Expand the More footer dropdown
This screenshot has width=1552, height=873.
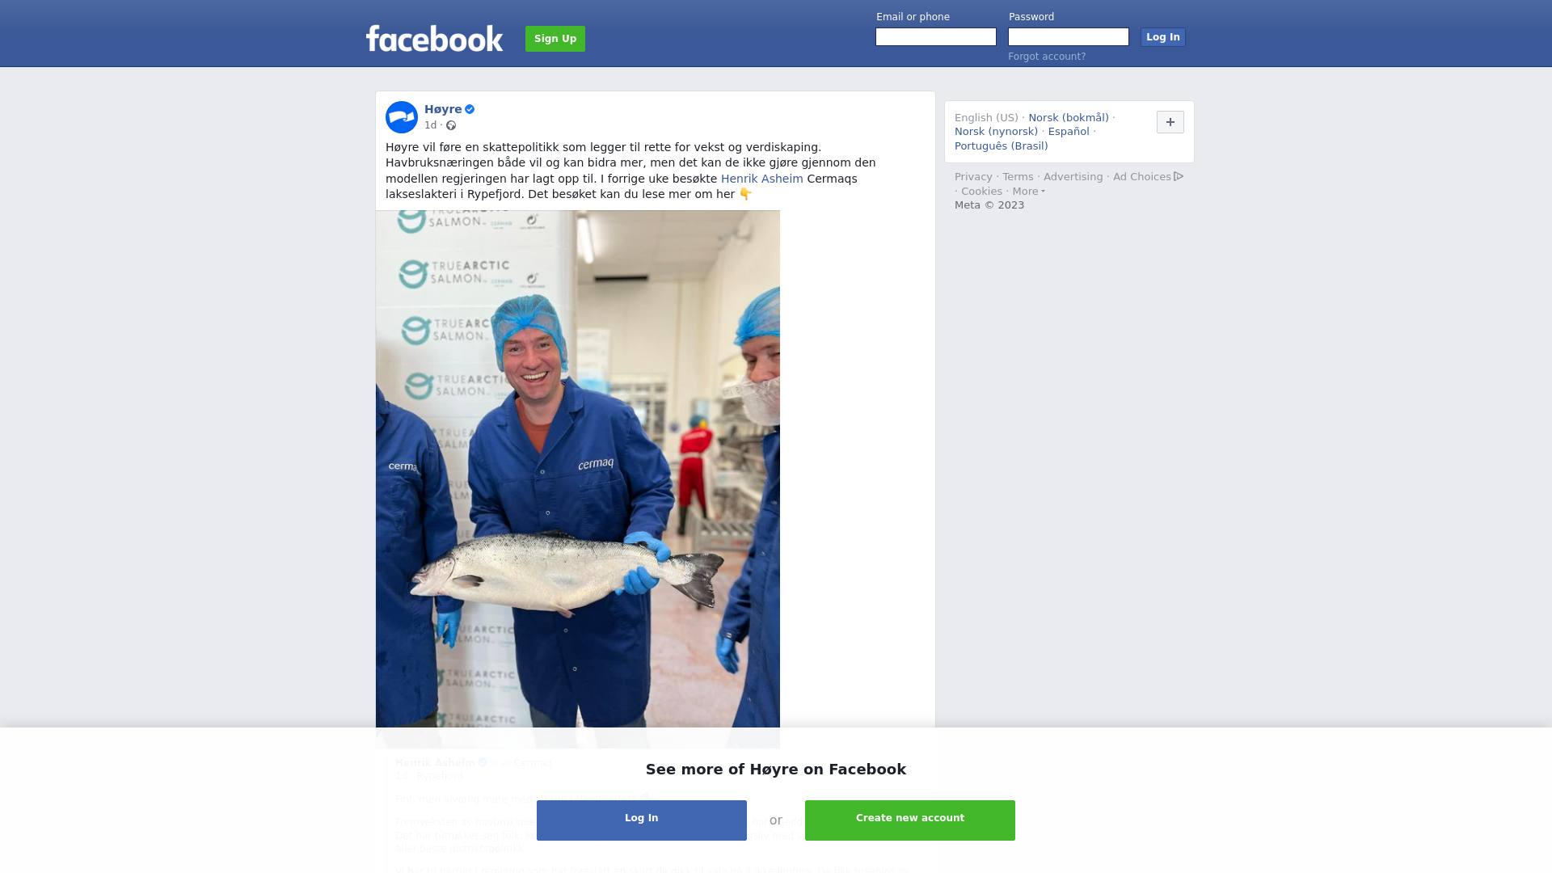tap(1028, 192)
